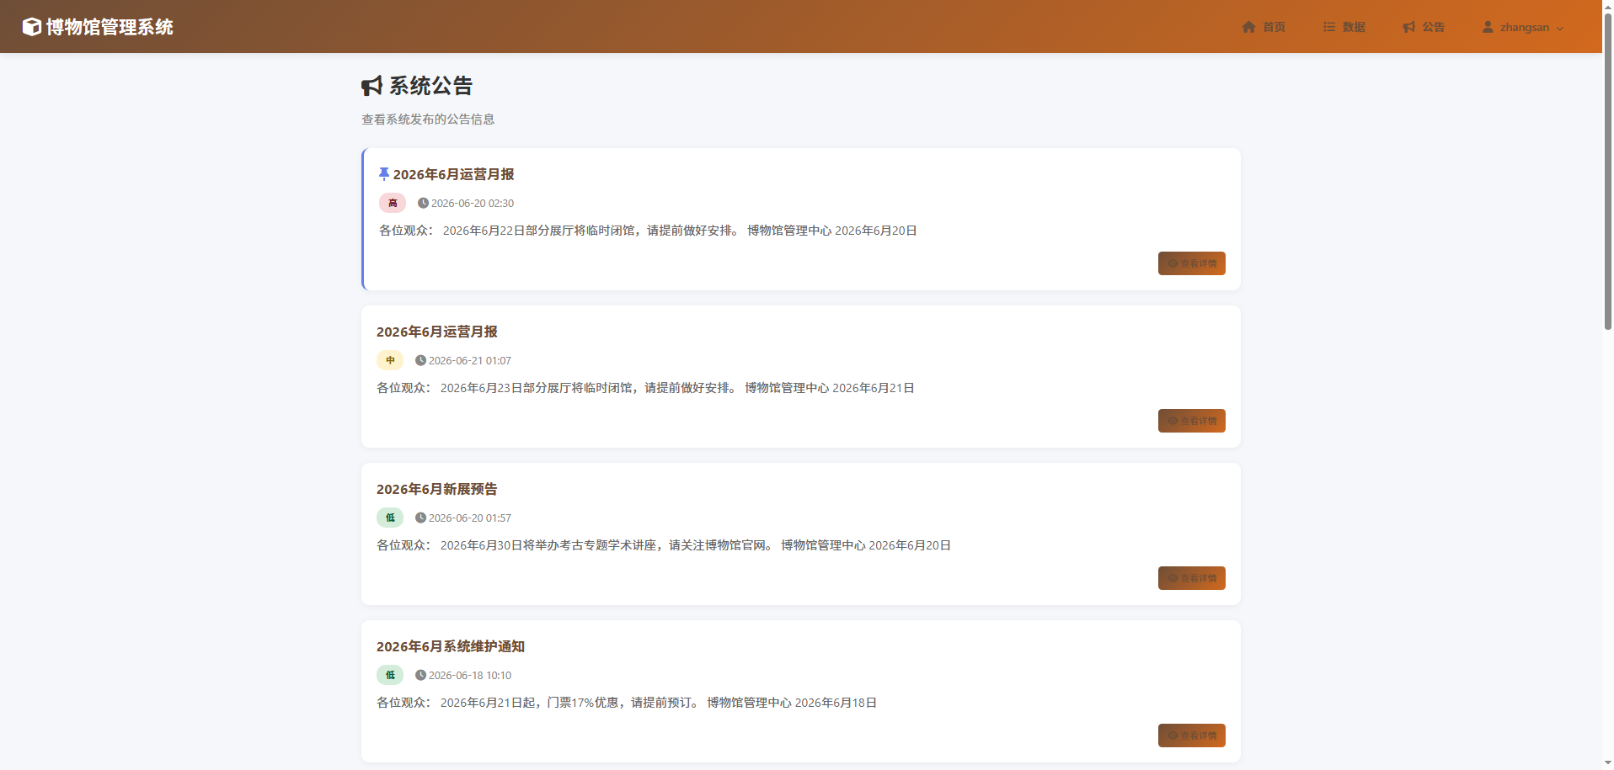Click the clock icon beside 2026-06-20 02:30

click(423, 203)
